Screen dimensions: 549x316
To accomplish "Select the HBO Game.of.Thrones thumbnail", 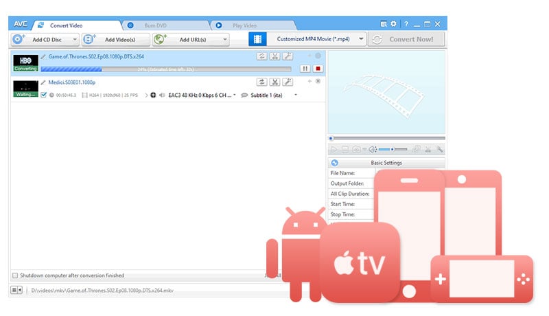I will 25,63.
